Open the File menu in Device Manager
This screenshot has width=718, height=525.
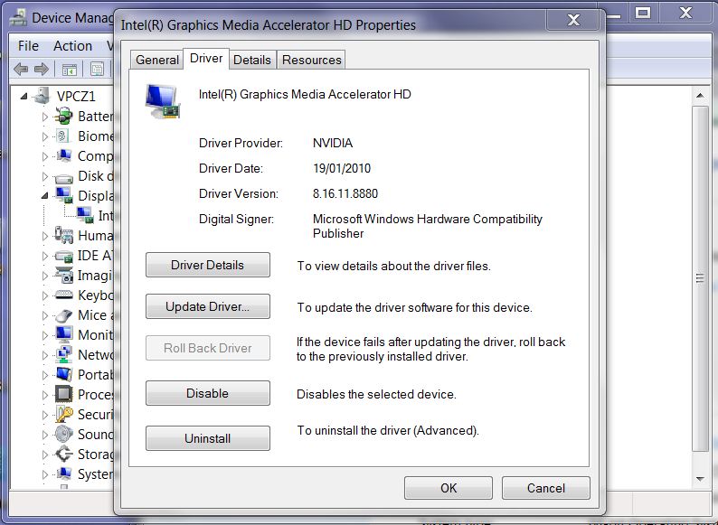coord(28,46)
